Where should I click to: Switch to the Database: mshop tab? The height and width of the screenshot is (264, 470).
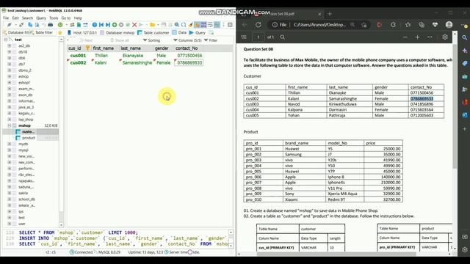(x=117, y=32)
